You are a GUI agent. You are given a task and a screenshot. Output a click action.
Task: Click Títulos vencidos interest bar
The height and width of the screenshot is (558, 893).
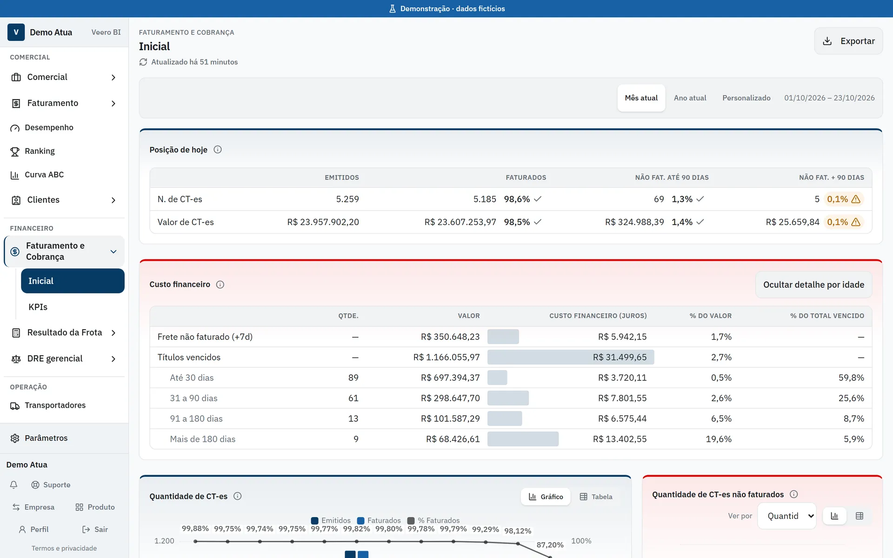pos(571,357)
